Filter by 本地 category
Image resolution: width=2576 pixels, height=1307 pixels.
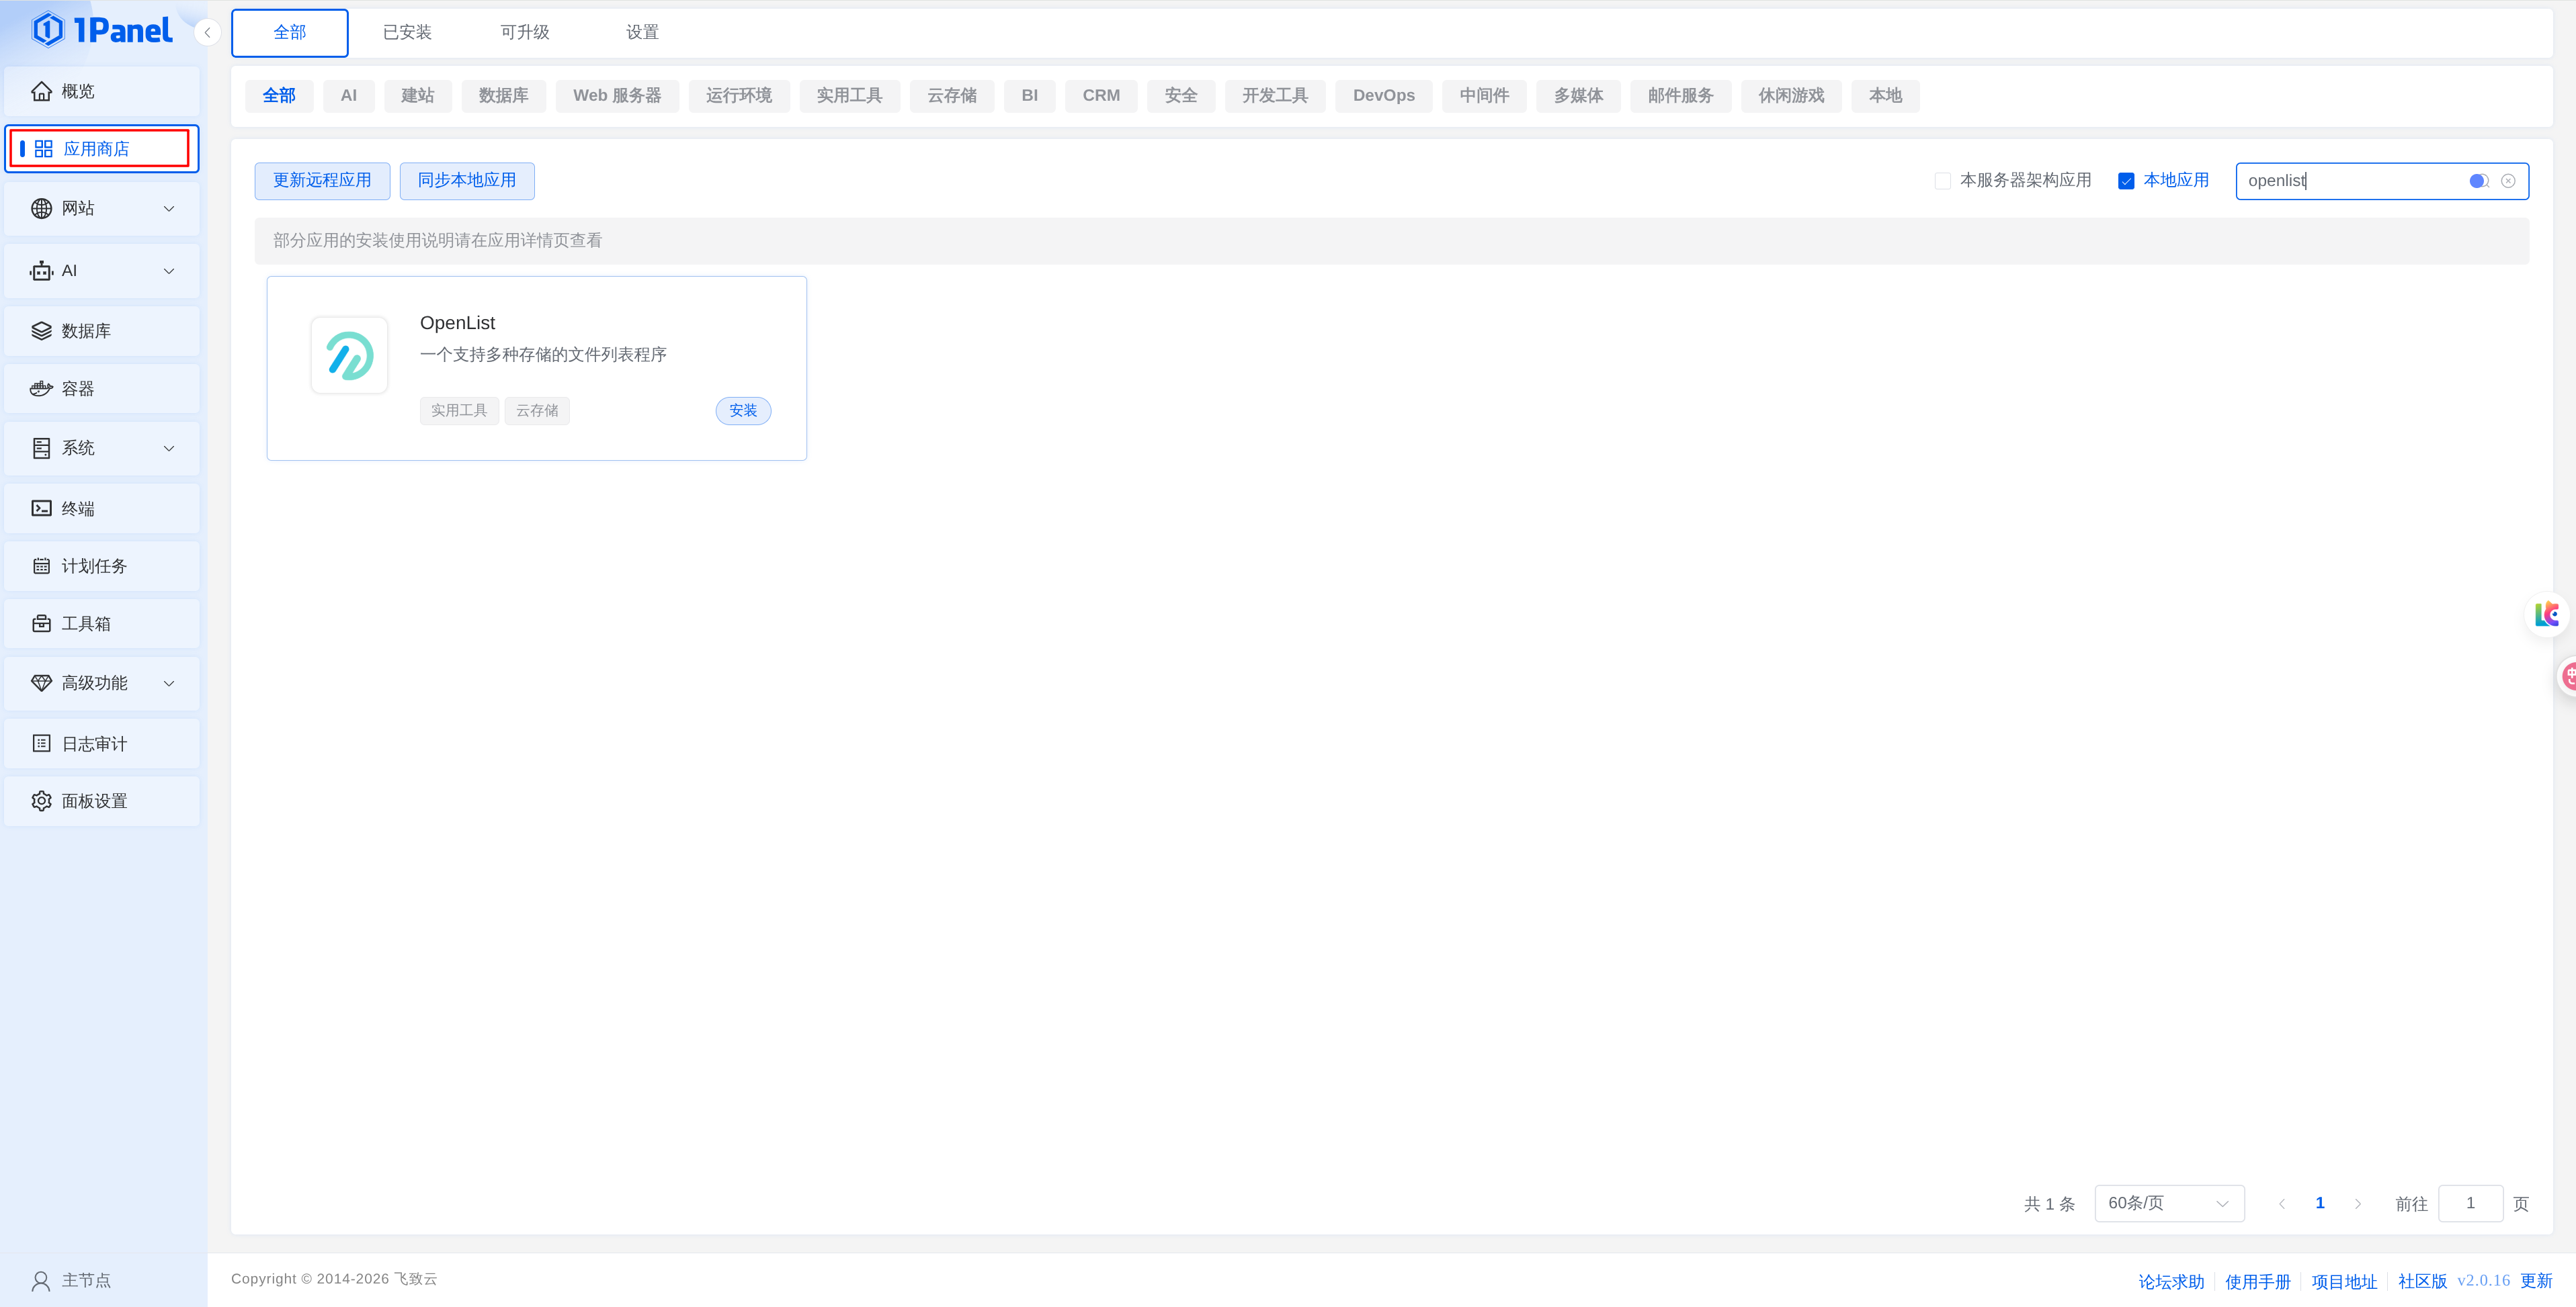pos(1885,96)
